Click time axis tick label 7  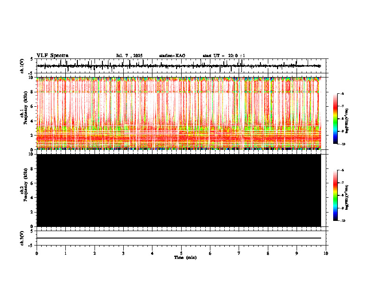[x=239, y=253]
